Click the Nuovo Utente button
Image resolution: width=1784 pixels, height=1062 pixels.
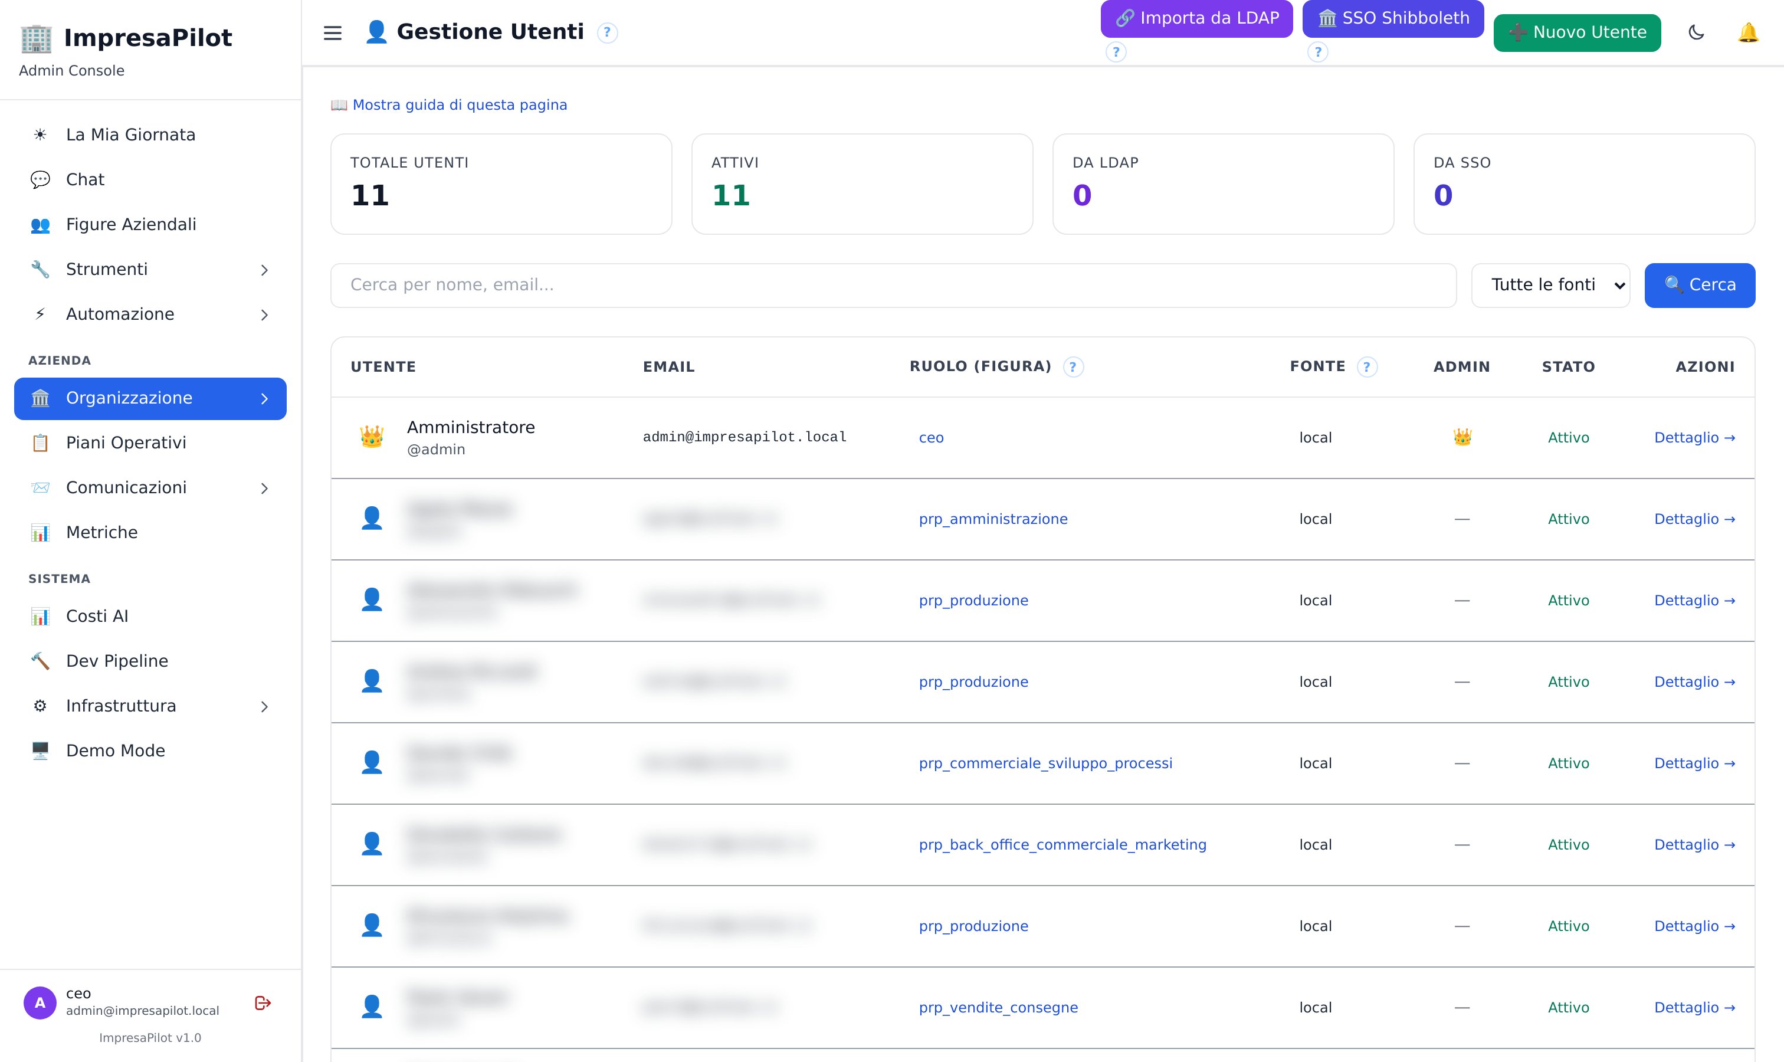click(x=1577, y=33)
